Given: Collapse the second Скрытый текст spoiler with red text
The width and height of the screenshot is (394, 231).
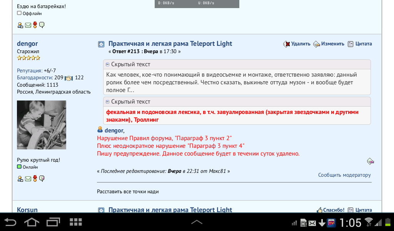Looking at the screenshot, I should click(x=108, y=102).
